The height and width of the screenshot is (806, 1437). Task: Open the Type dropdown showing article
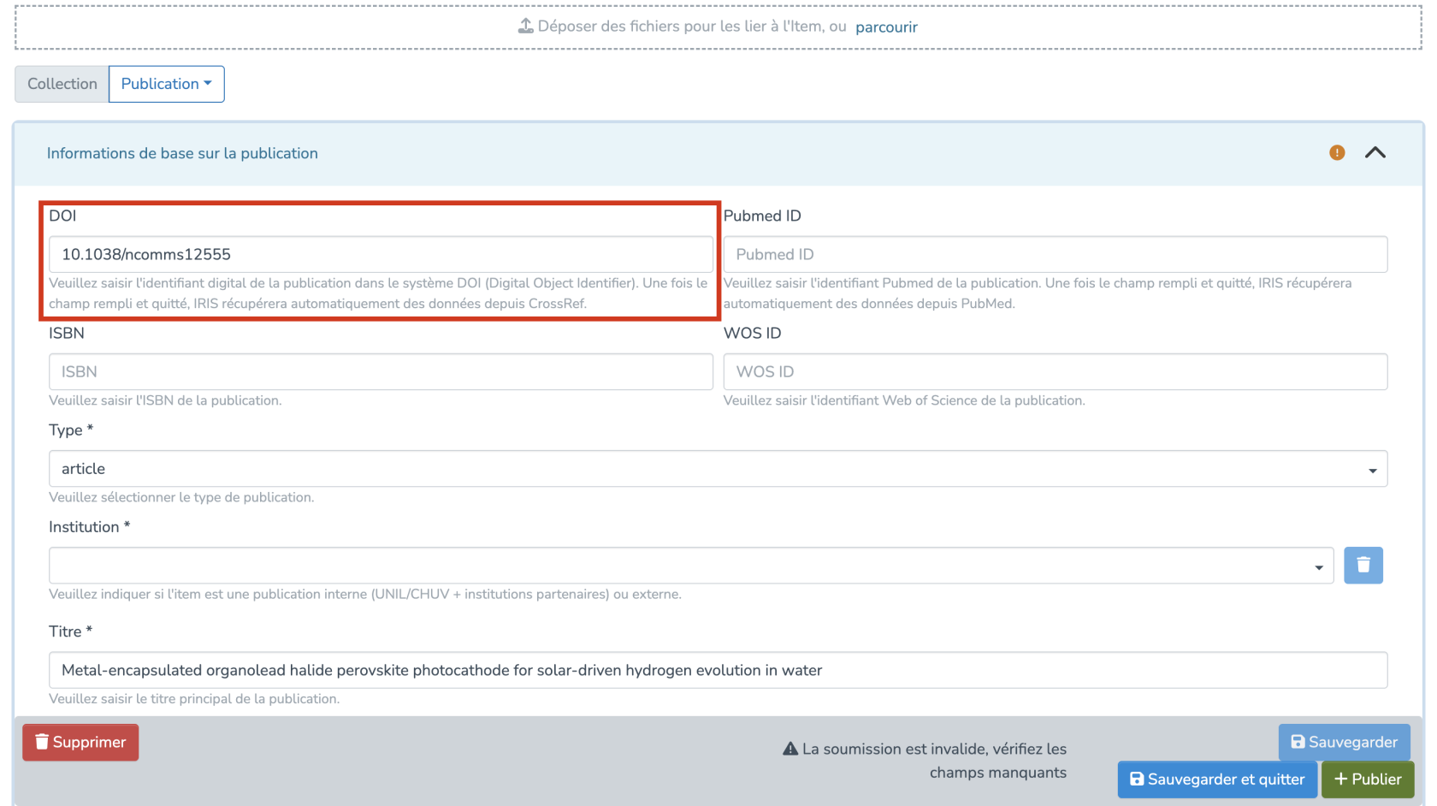pyautogui.click(x=718, y=469)
